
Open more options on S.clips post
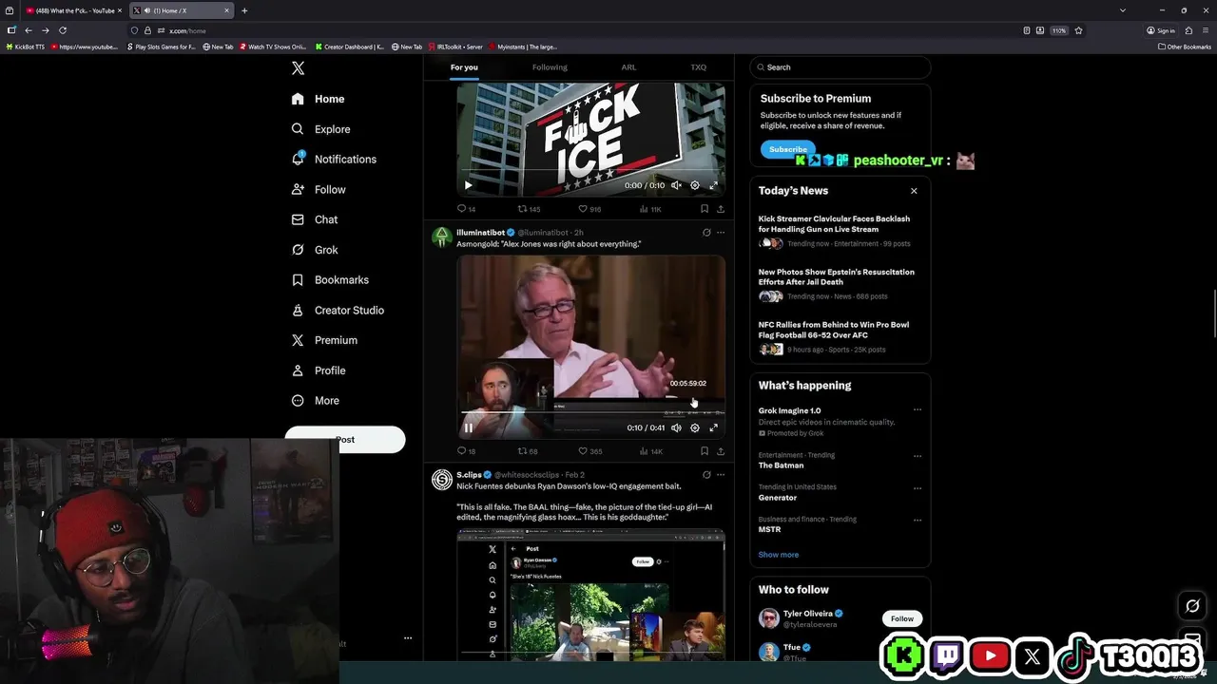point(721,475)
